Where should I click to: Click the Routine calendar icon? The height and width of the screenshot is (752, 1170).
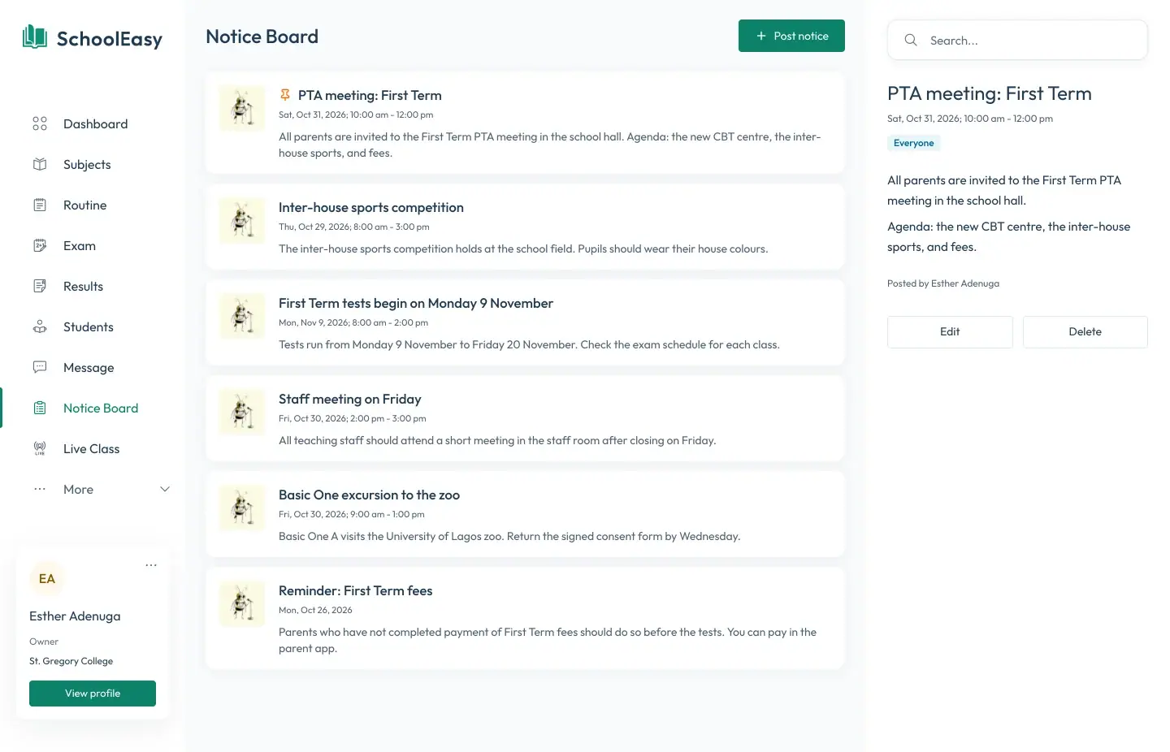(x=40, y=205)
